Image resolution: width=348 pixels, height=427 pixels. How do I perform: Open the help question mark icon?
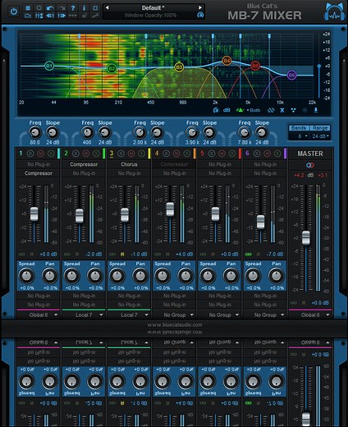point(72,7)
